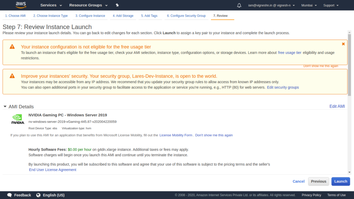Click the free tier warning triangle icon

point(12,47)
